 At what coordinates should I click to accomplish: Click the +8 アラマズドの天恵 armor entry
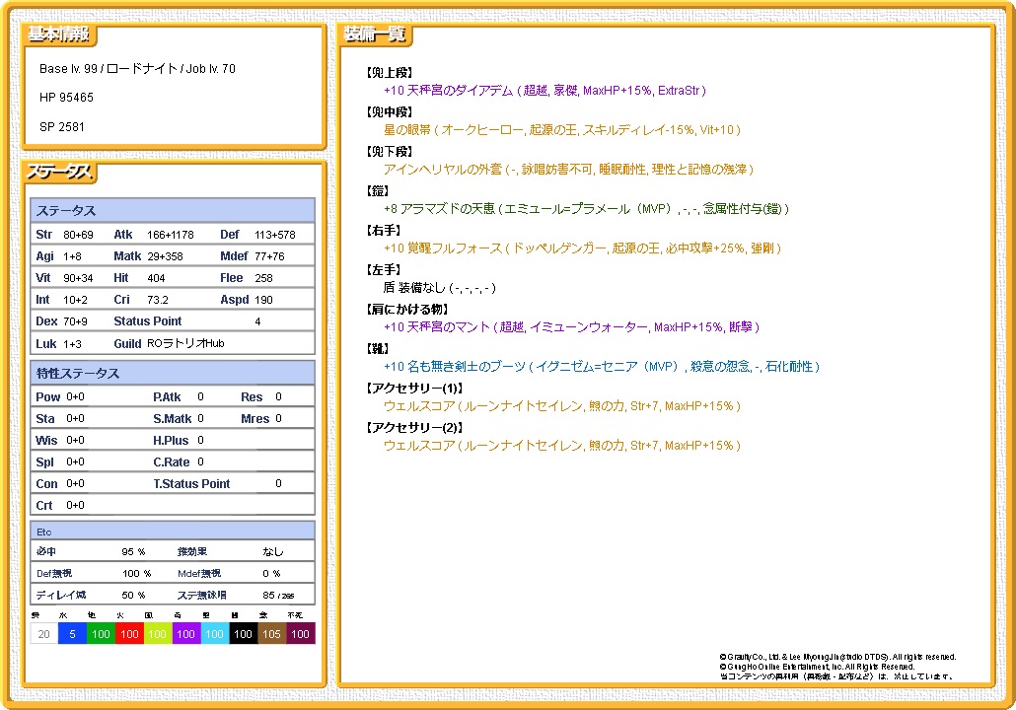click(586, 209)
